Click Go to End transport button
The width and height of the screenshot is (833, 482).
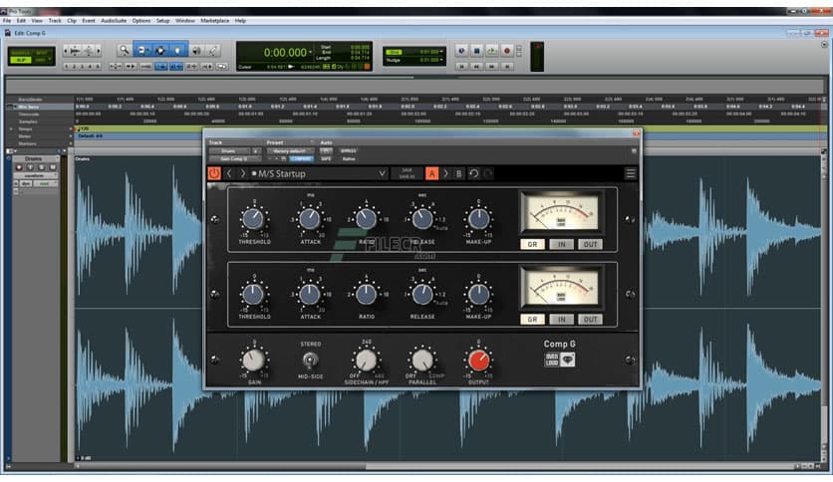[x=507, y=67]
